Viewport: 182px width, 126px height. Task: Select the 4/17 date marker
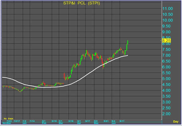pyautogui.click(x=88, y=121)
